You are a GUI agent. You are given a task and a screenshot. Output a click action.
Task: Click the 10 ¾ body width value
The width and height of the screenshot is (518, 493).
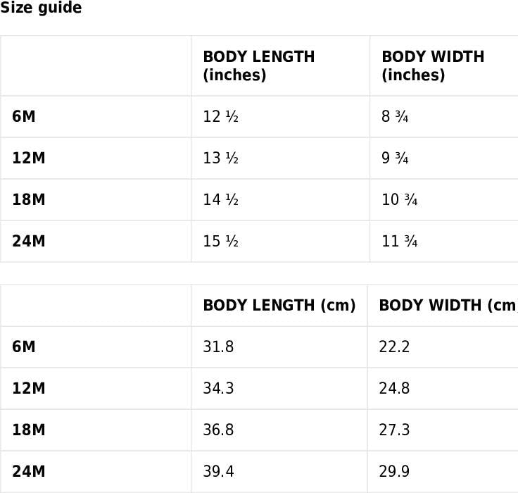coord(399,200)
